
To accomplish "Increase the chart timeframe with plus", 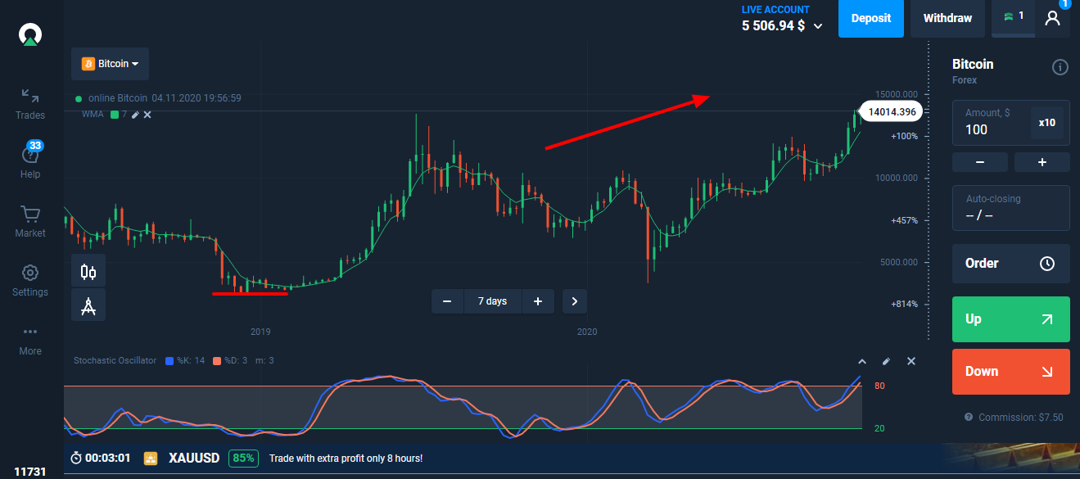I will pos(538,301).
